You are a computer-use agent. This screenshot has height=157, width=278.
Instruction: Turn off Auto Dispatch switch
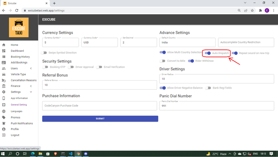pyautogui.click(x=208, y=53)
